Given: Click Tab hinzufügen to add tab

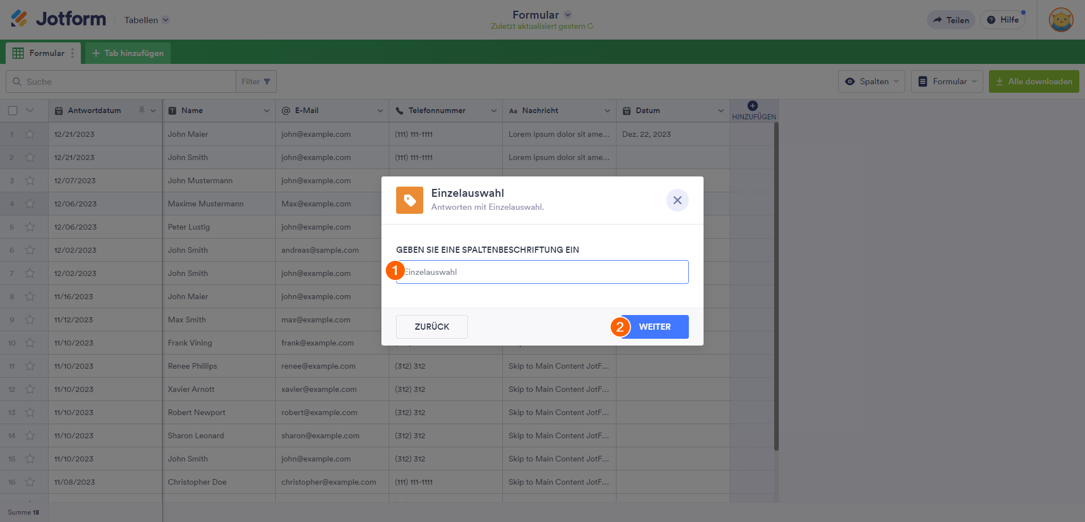Looking at the screenshot, I should point(128,53).
